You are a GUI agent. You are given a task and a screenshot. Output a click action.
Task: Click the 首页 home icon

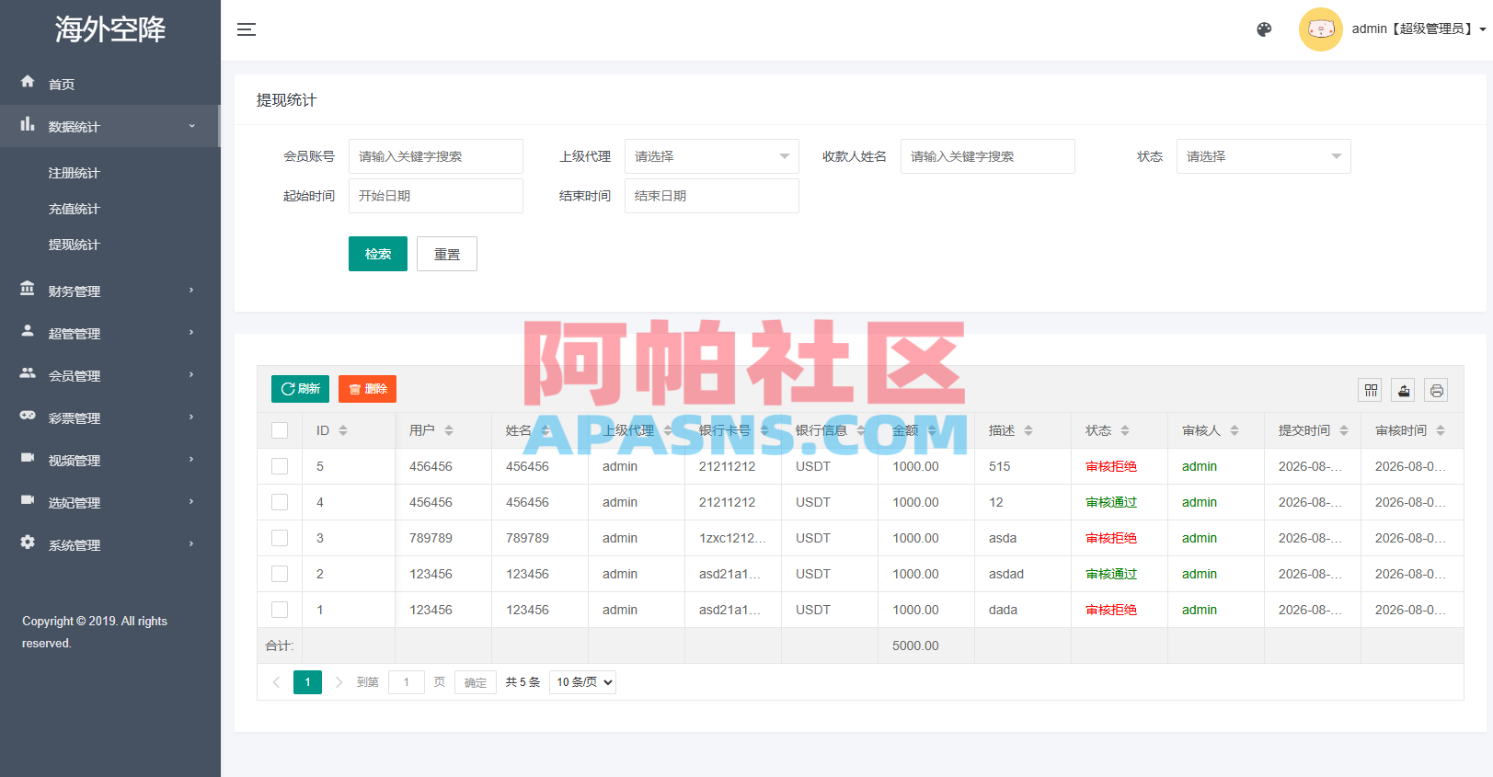28,82
